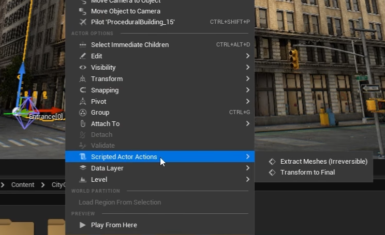Click the Attach To paperclip icon
The image size is (385, 235).
tap(82, 124)
